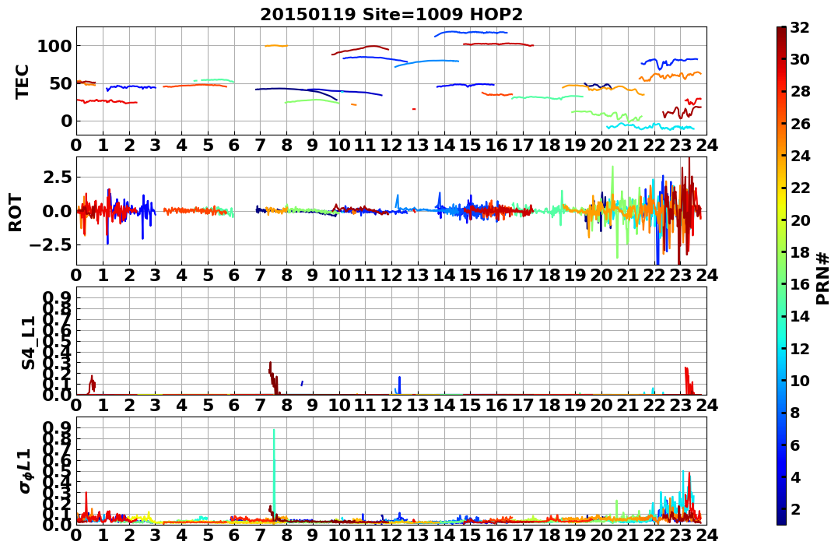The width and height of the screenshot is (838, 552).
Task: Click colorbar tick label '30'
Action: pos(800,59)
